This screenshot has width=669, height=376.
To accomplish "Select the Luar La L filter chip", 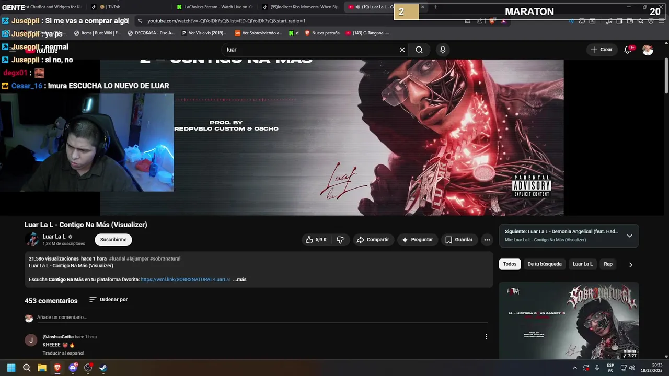I will point(583,264).
